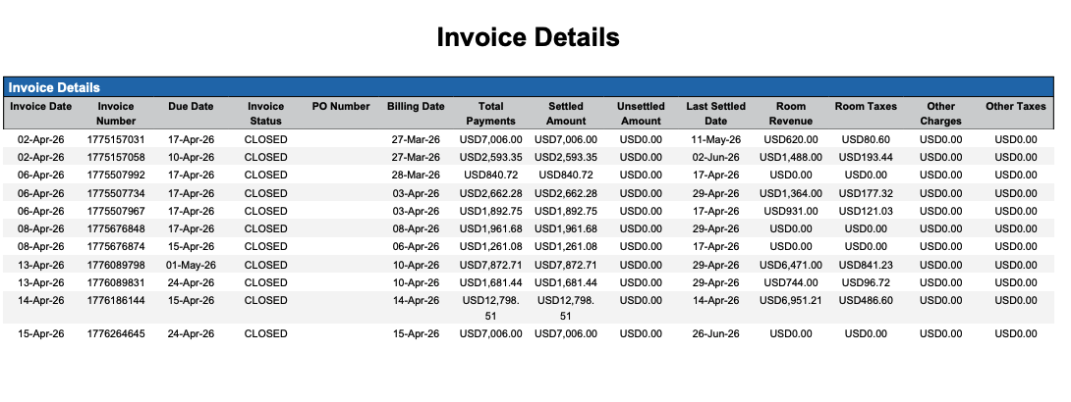Click room taxes USD80.60

click(866, 139)
